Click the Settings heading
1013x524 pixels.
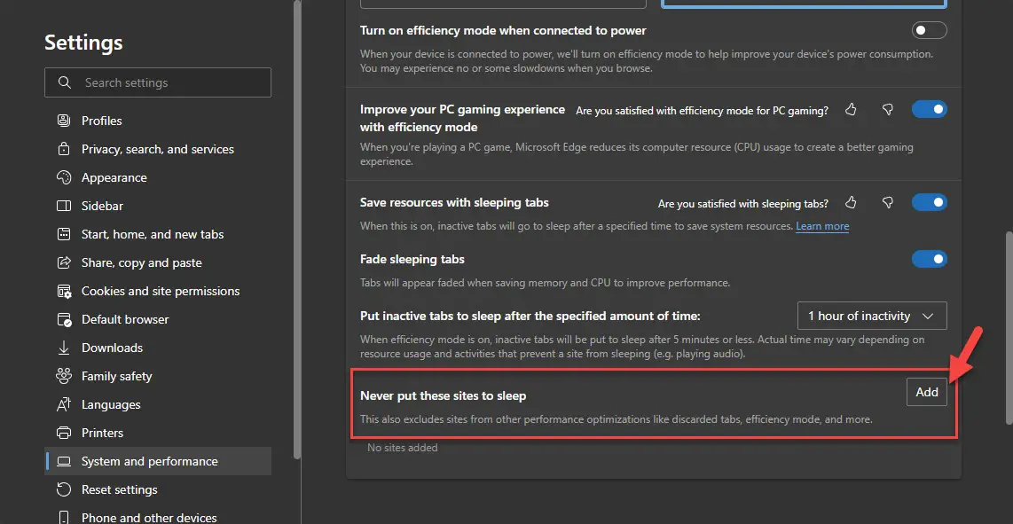pos(83,43)
